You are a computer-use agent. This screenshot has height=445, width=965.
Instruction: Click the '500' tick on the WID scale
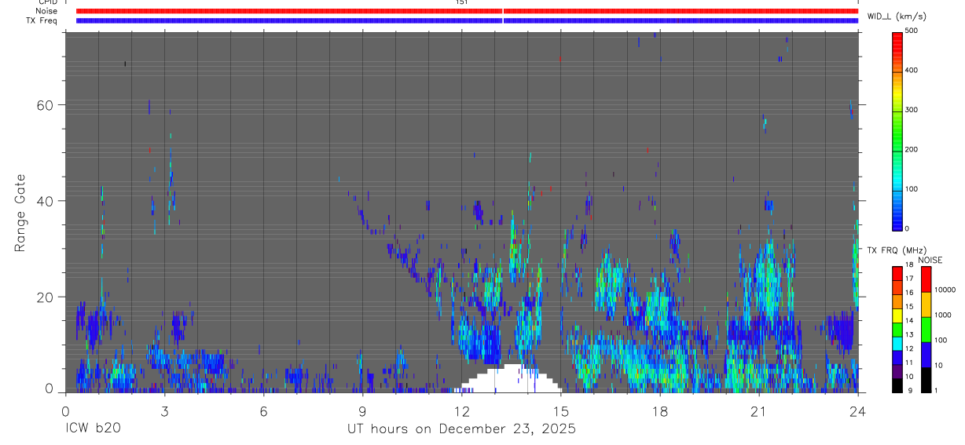[x=912, y=31]
